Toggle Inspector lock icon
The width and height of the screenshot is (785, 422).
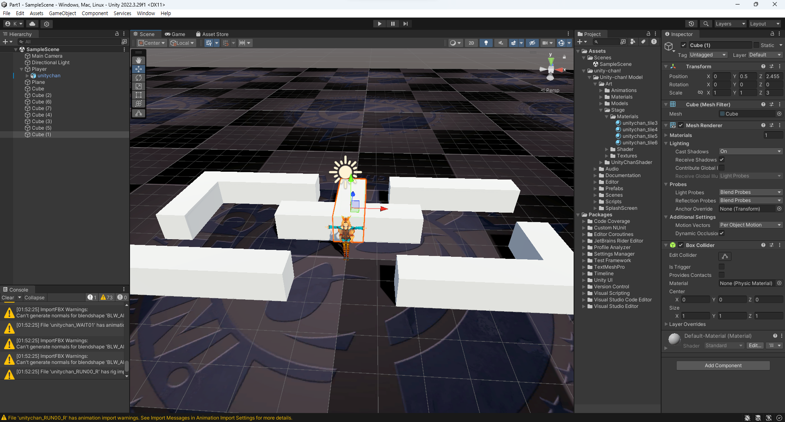(772, 34)
